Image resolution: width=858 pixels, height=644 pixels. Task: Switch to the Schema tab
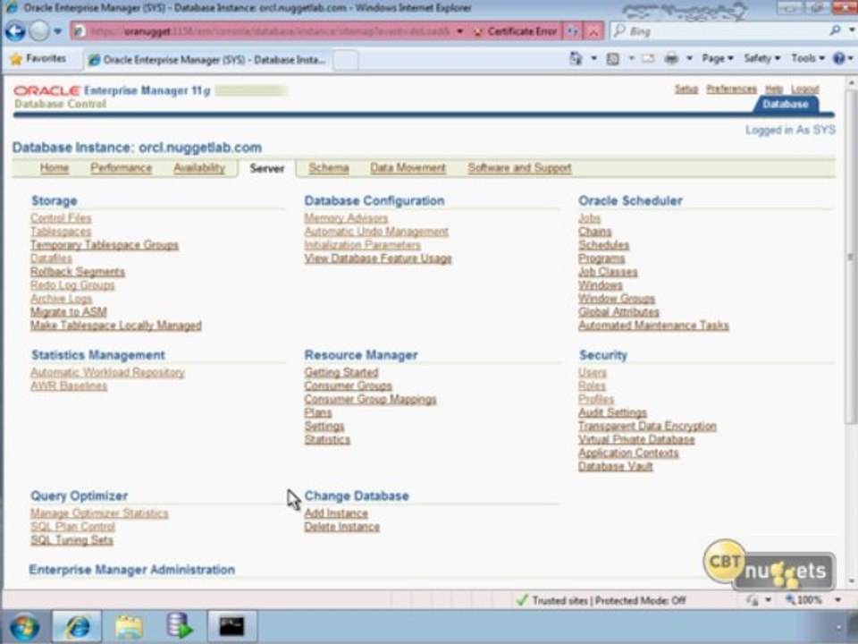(x=328, y=168)
